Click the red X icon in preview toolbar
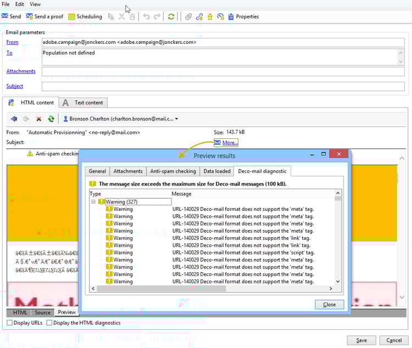412x348 pixels. click(x=38, y=119)
